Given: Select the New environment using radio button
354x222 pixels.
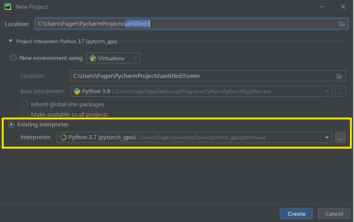Looking at the screenshot, I should coord(13,58).
